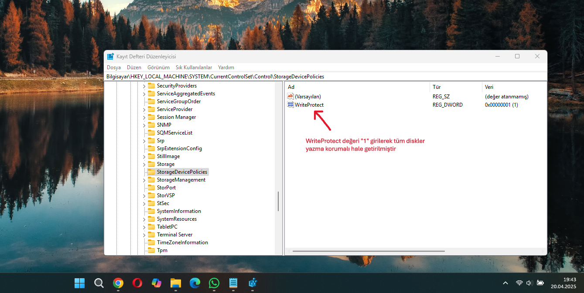This screenshot has height=293, width=584.
Task: Expand the SecurityProviders key
Action: [144, 86]
